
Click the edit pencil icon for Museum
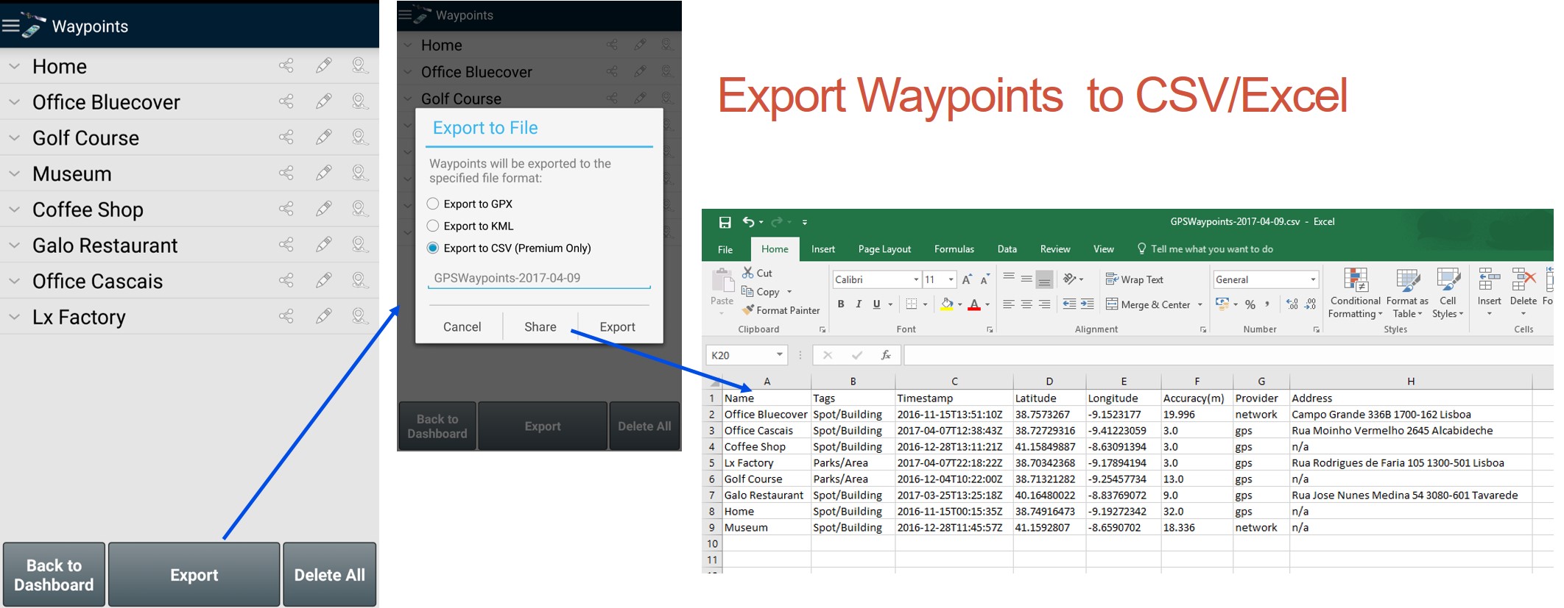tap(323, 174)
